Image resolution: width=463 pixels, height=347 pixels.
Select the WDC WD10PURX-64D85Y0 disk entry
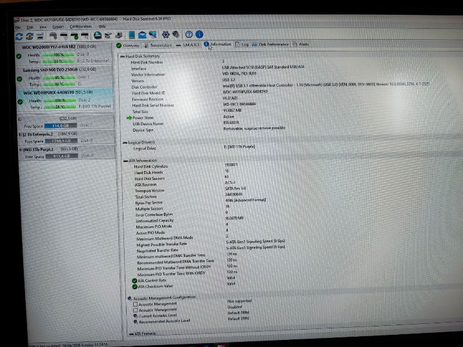coord(65,100)
